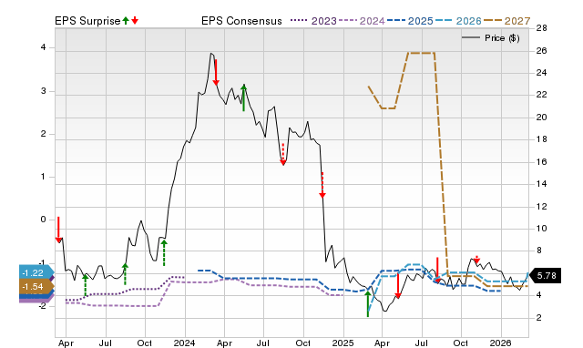Click the light blue -1.22 value tag

(x=36, y=272)
